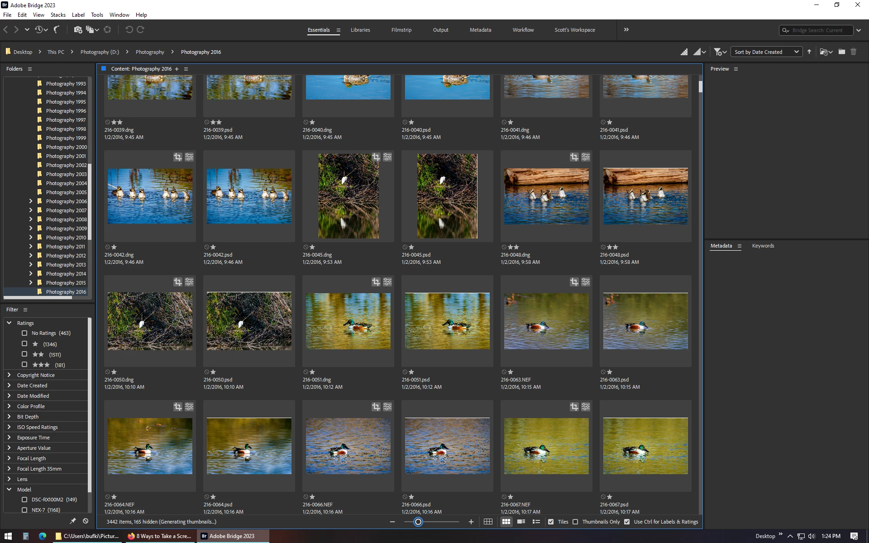869x543 pixels.
Task: Click the thumbnail size slider handle
Action: 418,522
